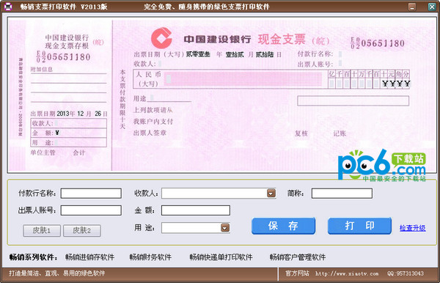The height and width of the screenshot is (283, 440).
Task: Open the official website URL in status bar
Action: 347,273
